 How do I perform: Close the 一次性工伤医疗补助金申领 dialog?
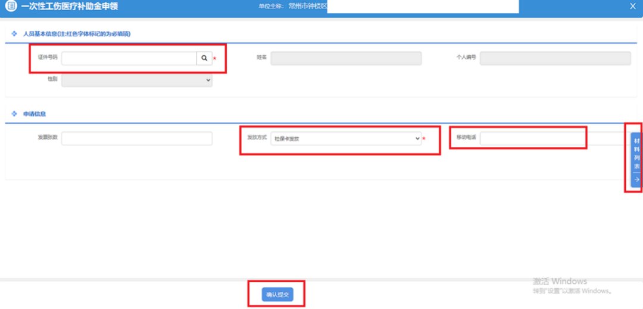tap(632, 6)
